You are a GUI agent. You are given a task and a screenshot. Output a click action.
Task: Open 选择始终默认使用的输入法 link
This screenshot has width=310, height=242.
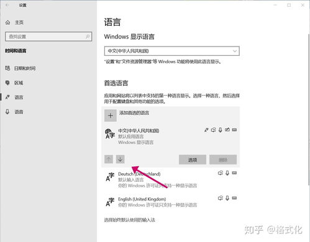[x=130, y=220]
